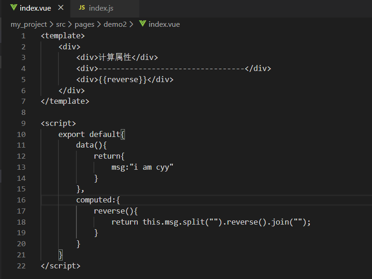Select the index.vue editor tab
The width and height of the screenshot is (372, 279).
(x=35, y=8)
